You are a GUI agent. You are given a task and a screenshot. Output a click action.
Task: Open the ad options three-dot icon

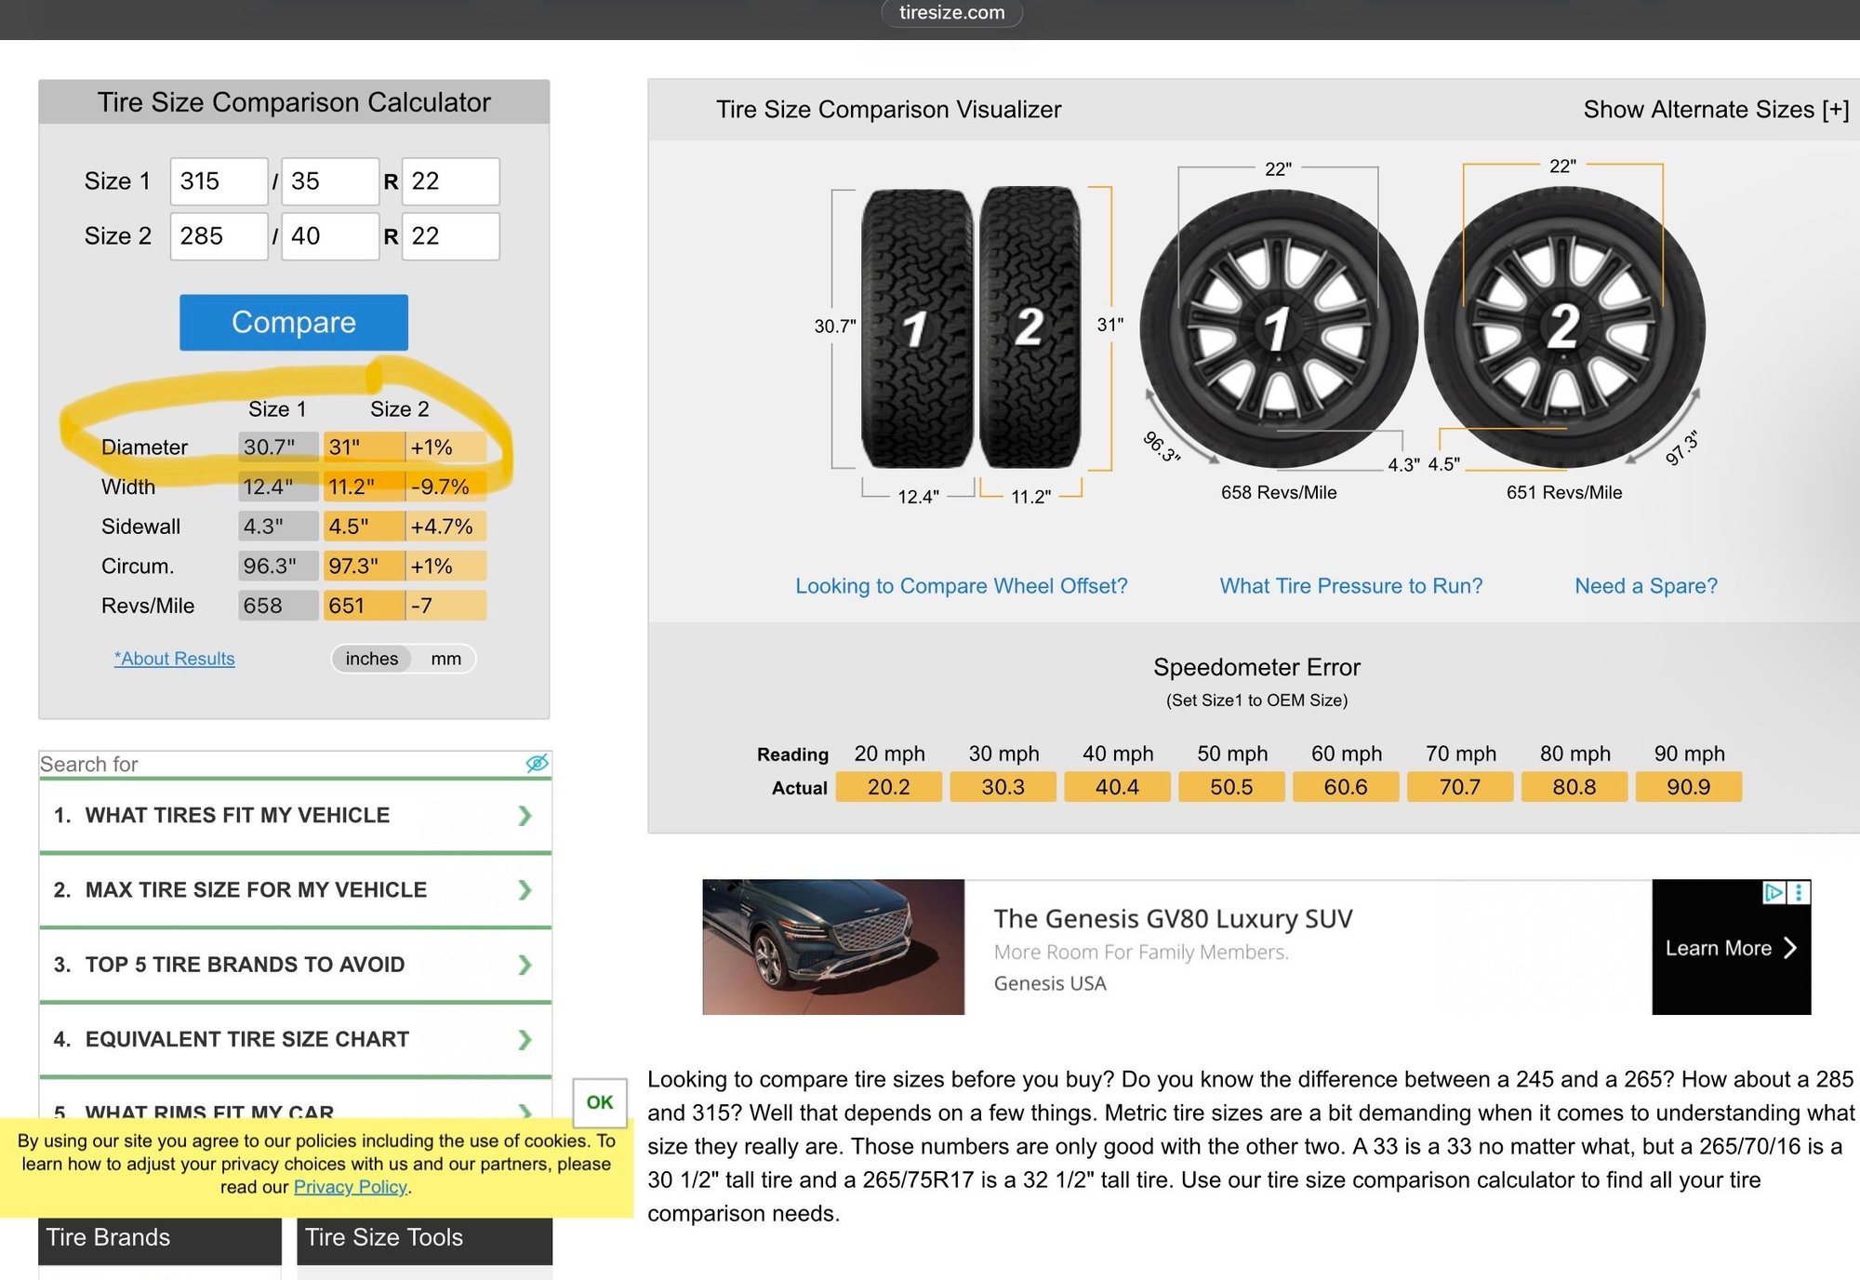point(1799,892)
